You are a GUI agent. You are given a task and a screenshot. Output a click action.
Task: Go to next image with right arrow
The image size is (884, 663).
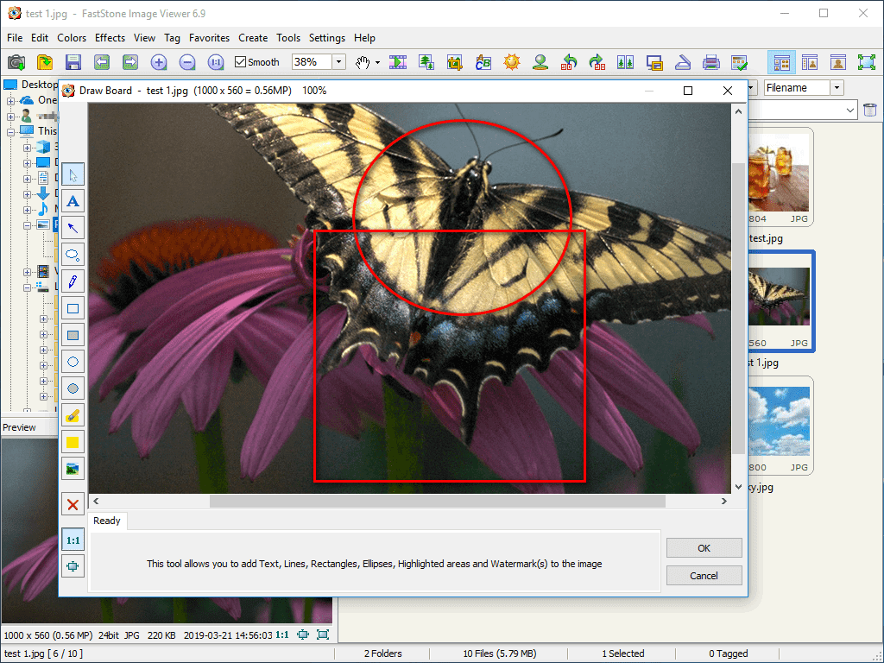tap(130, 62)
